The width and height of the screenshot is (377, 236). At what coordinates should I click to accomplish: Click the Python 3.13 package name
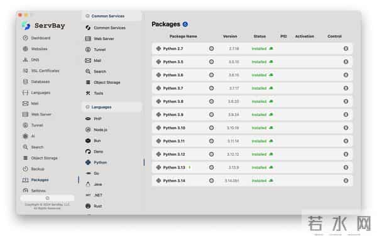[x=174, y=168]
